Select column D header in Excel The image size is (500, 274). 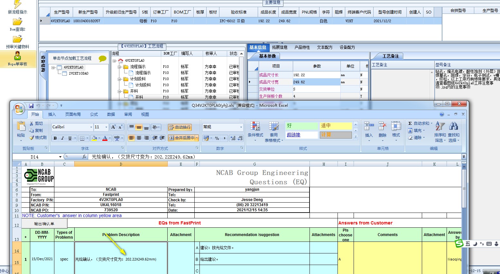(121, 164)
